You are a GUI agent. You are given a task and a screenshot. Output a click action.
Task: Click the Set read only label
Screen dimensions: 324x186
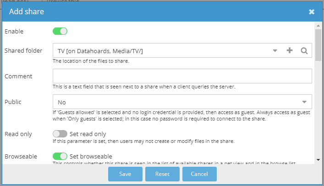click(88, 134)
